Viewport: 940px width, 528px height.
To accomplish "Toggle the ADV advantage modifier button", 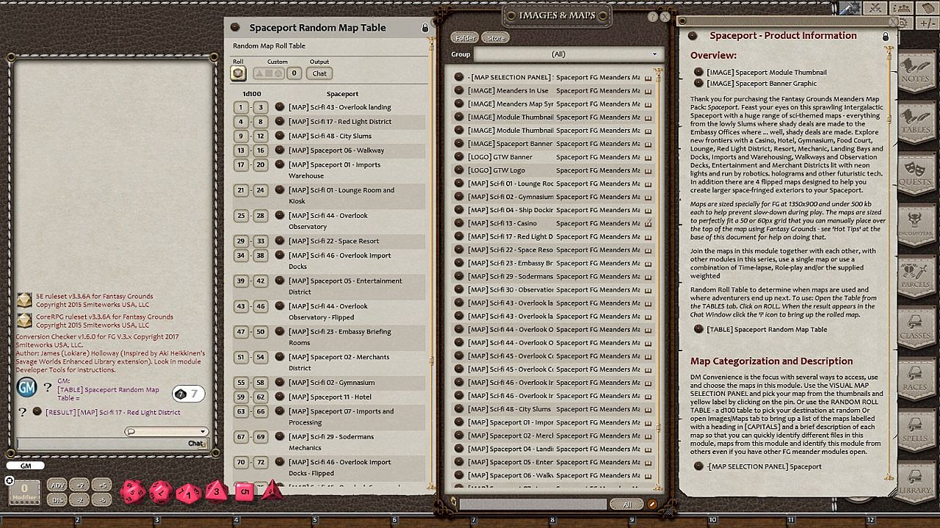I will (57, 485).
